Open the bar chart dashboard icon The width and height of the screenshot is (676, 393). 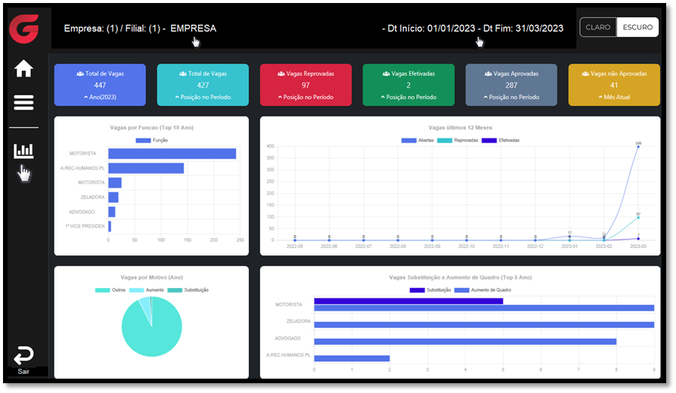pyautogui.click(x=23, y=151)
